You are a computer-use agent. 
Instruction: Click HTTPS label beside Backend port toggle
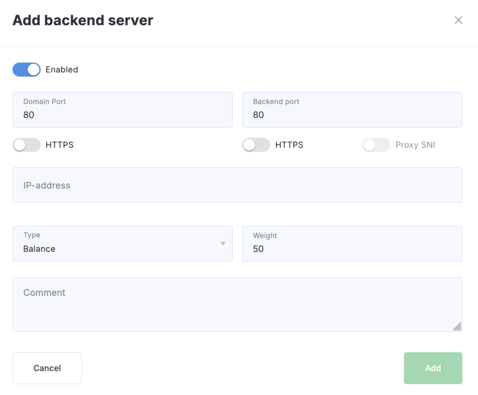(x=289, y=145)
